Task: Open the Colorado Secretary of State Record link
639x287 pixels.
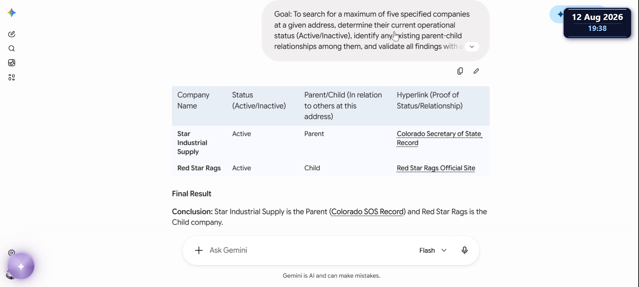Action: click(439, 138)
